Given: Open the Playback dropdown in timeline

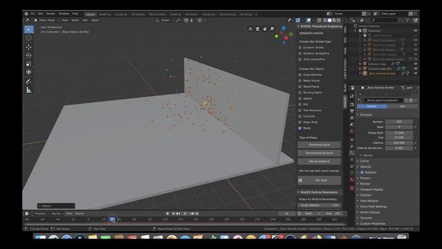Looking at the screenshot, I should point(41,214).
